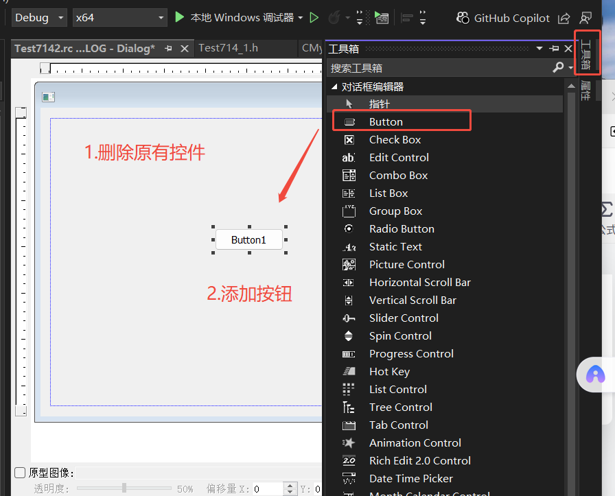Select the Date Time Picker control
This screenshot has width=615, height=496.
(x=444, y=478)
